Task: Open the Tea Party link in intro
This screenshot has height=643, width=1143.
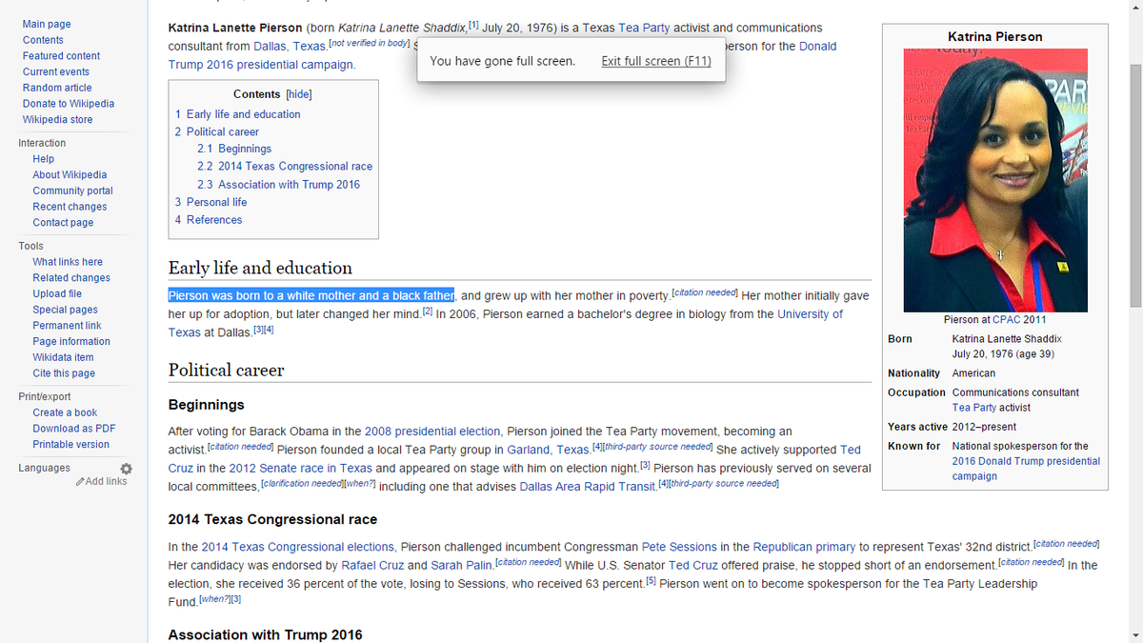Action: [x=644, y=29]
